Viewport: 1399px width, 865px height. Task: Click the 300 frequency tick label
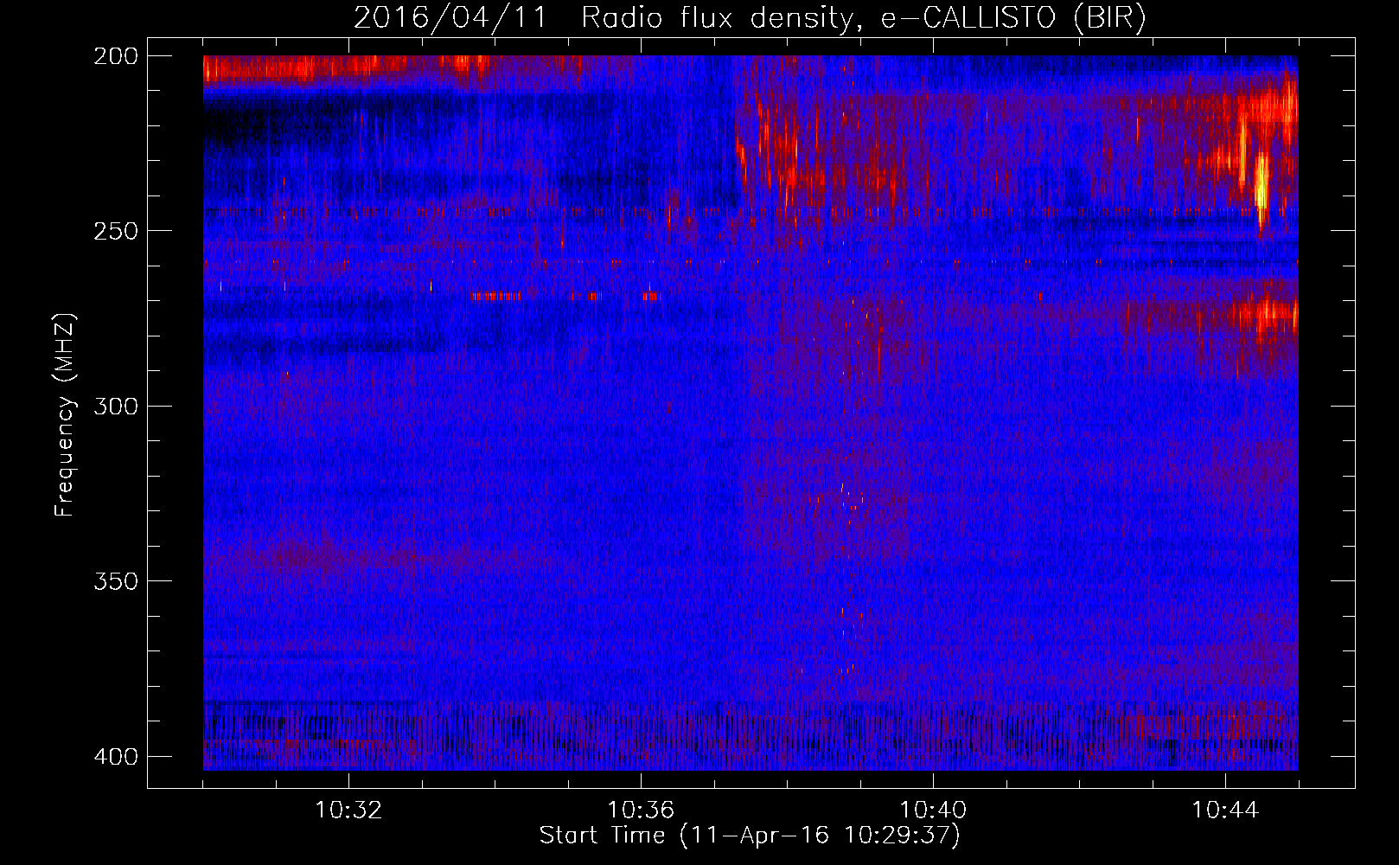(x=115, y=406)
